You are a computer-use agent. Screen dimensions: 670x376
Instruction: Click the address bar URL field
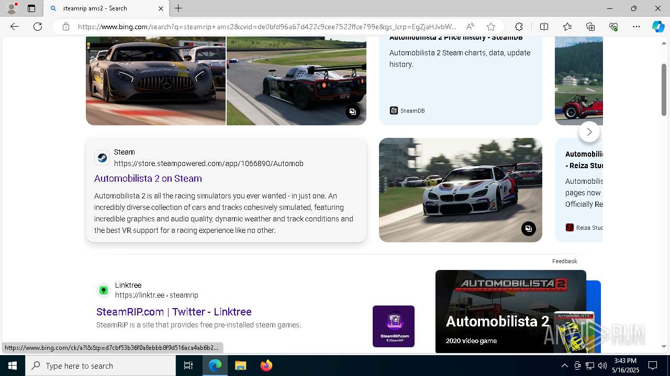[267, 27]
